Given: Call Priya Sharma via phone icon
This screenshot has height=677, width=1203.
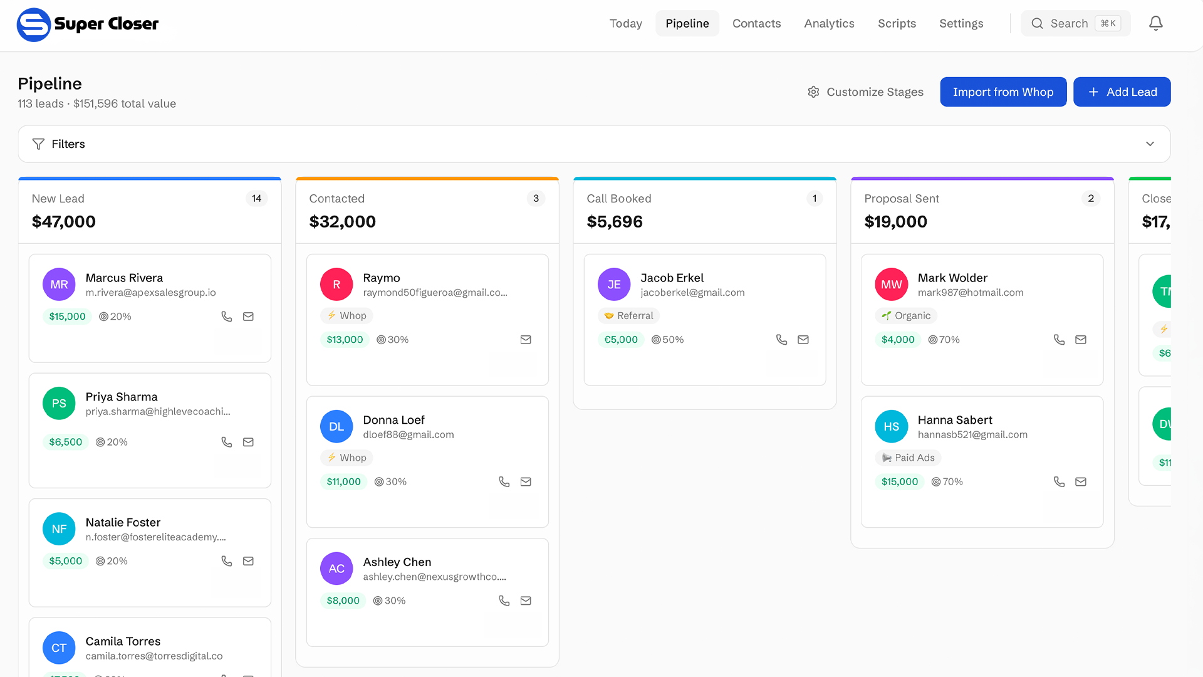Looking at the screenshot, I should tap(227, 442).
